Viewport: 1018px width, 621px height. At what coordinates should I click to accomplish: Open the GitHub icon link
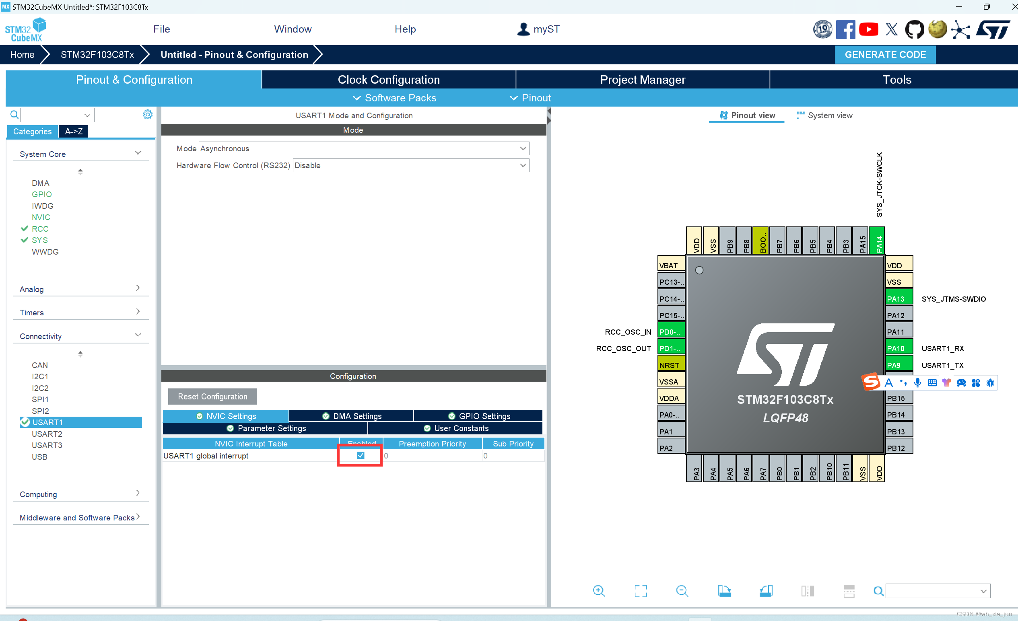pos(914,29)
